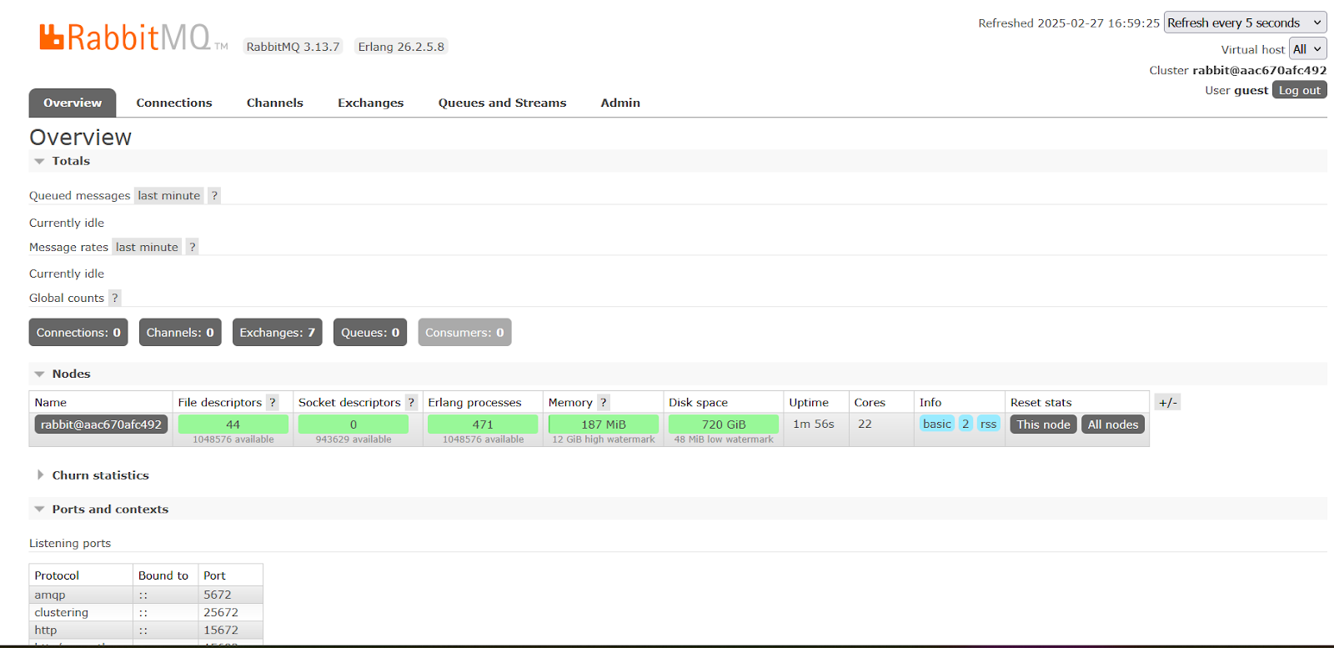The height and width of the screenshot is (648, 1334).
Task: Click the RabbitMQ logo
Action: [133, 37]
